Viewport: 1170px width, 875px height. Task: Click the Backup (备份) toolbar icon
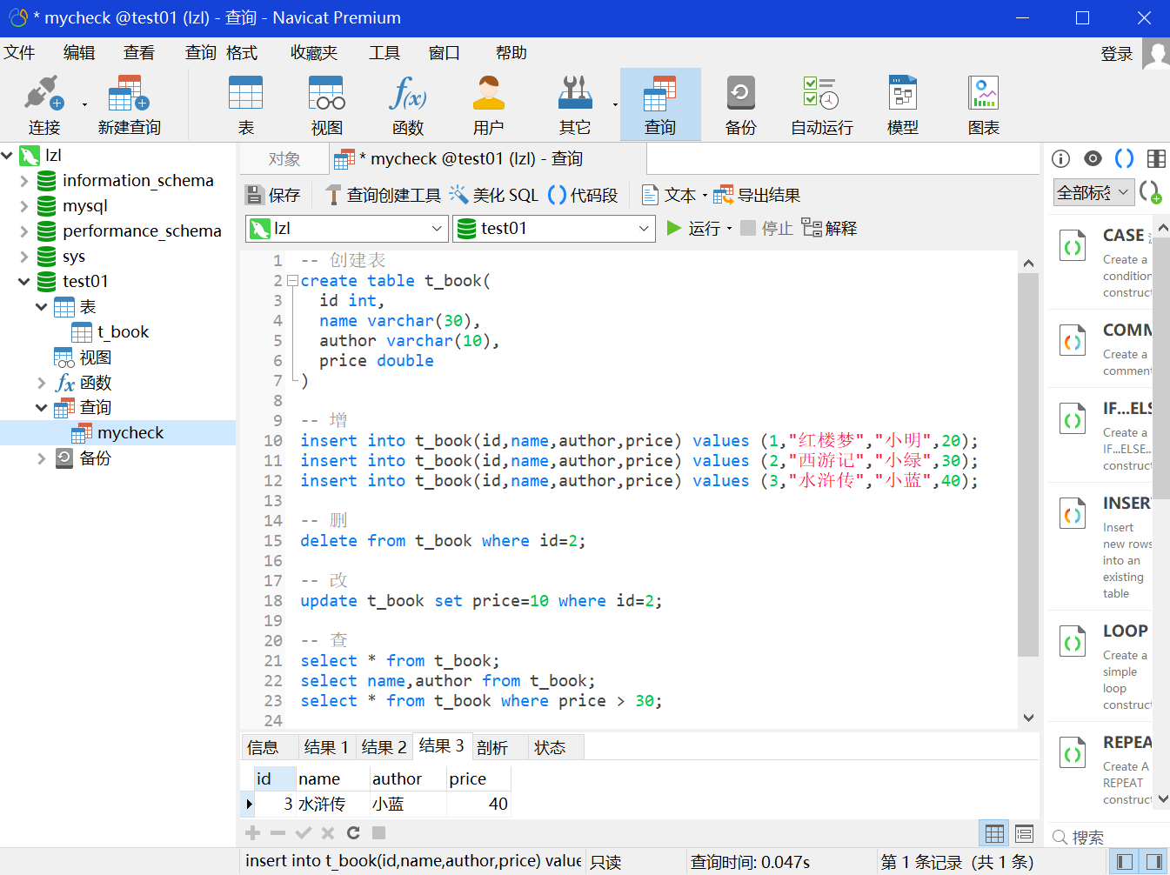[x=740, y=104]
